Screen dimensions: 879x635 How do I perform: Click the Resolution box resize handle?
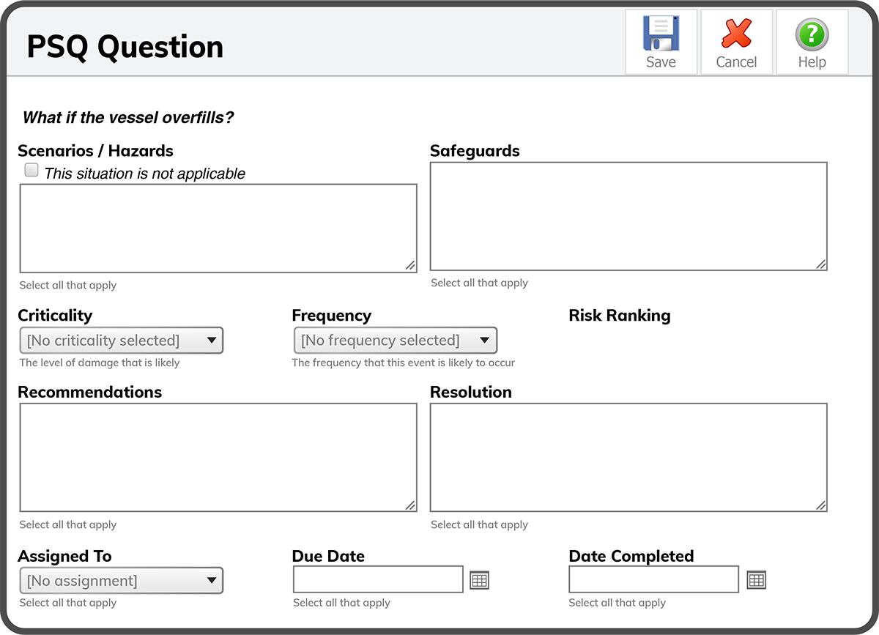[x=820, y=505]
